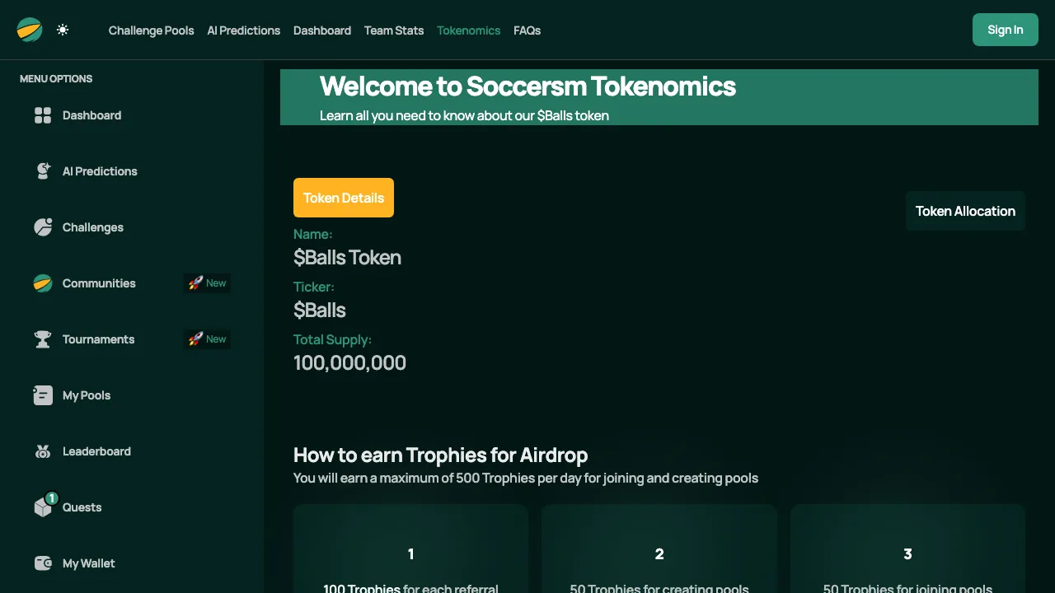Screen dimensions: 1055x593
Task: Select the Quests cube icon
Action: tap(43, 507)
